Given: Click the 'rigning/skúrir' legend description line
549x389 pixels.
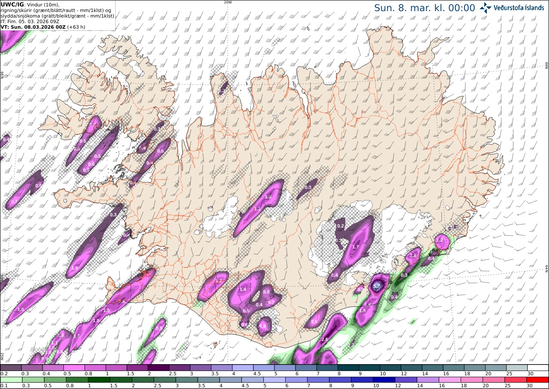Looking at the screenshot, I should click(x=56, y=10).
